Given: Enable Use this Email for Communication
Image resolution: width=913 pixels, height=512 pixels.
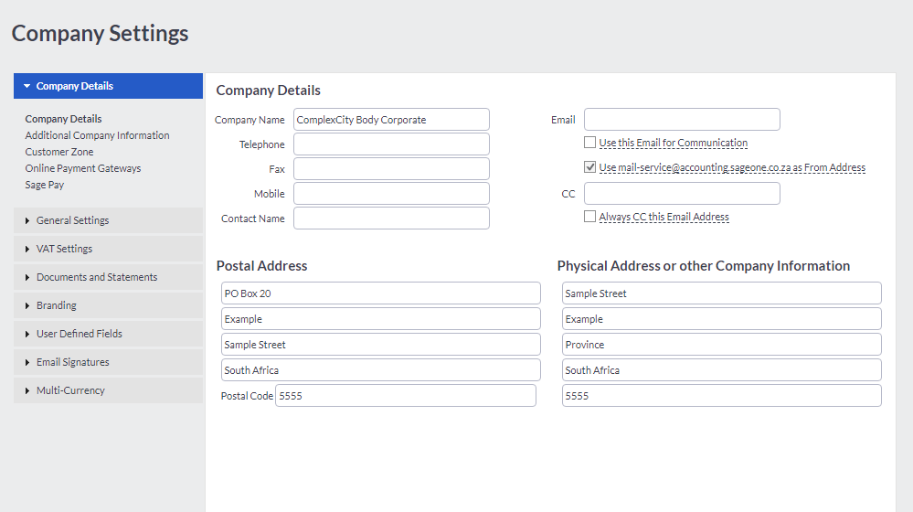Looking at the screenshot, I should pos(590,143).
